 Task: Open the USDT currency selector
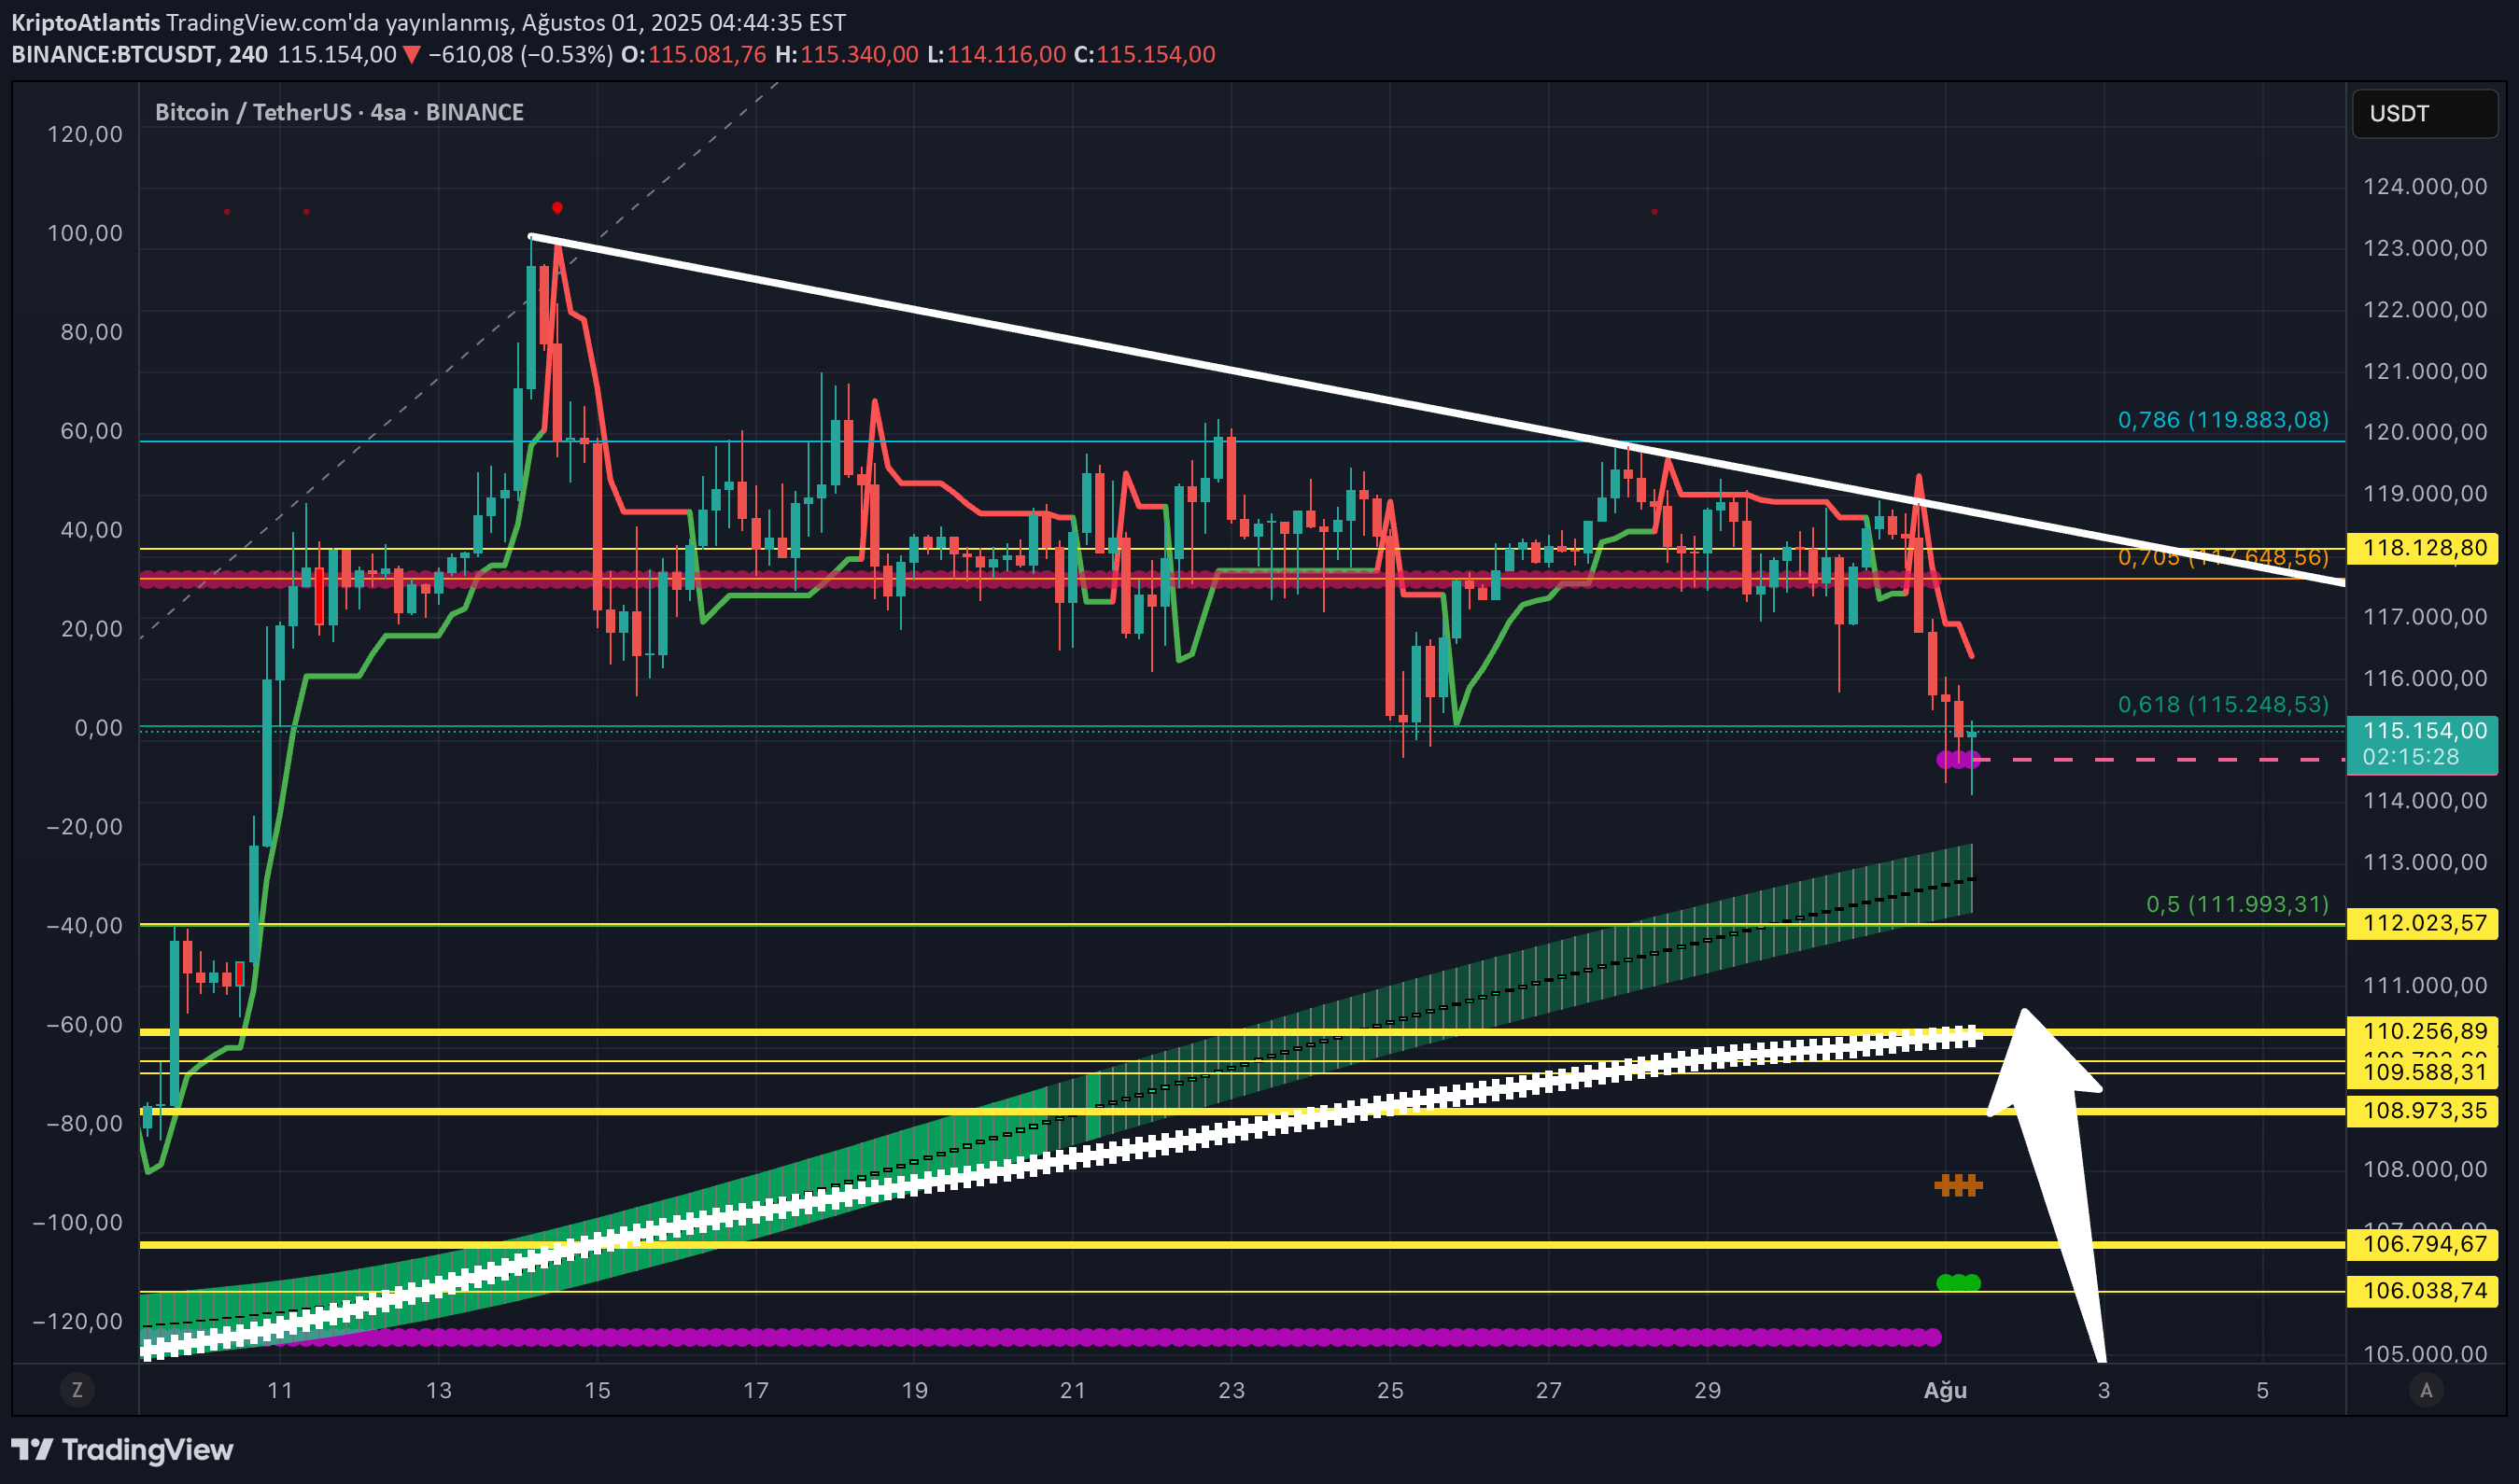pyautogui.click(x=2424, y=113)
